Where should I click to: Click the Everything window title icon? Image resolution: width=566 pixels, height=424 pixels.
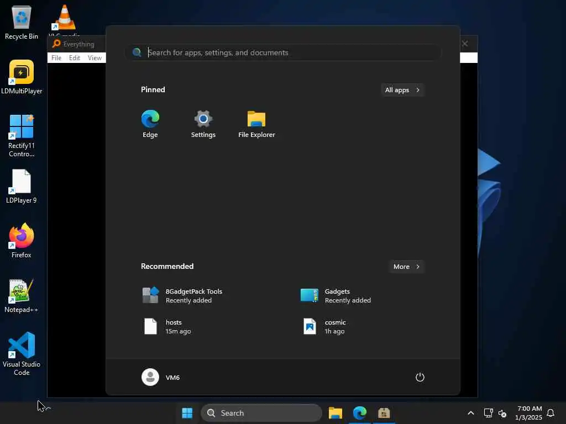pos(56,44)
